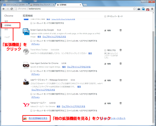Select 拡張機能 in the Chrome sidebar
The image size is (156, 126).
[x=8, y=25]
